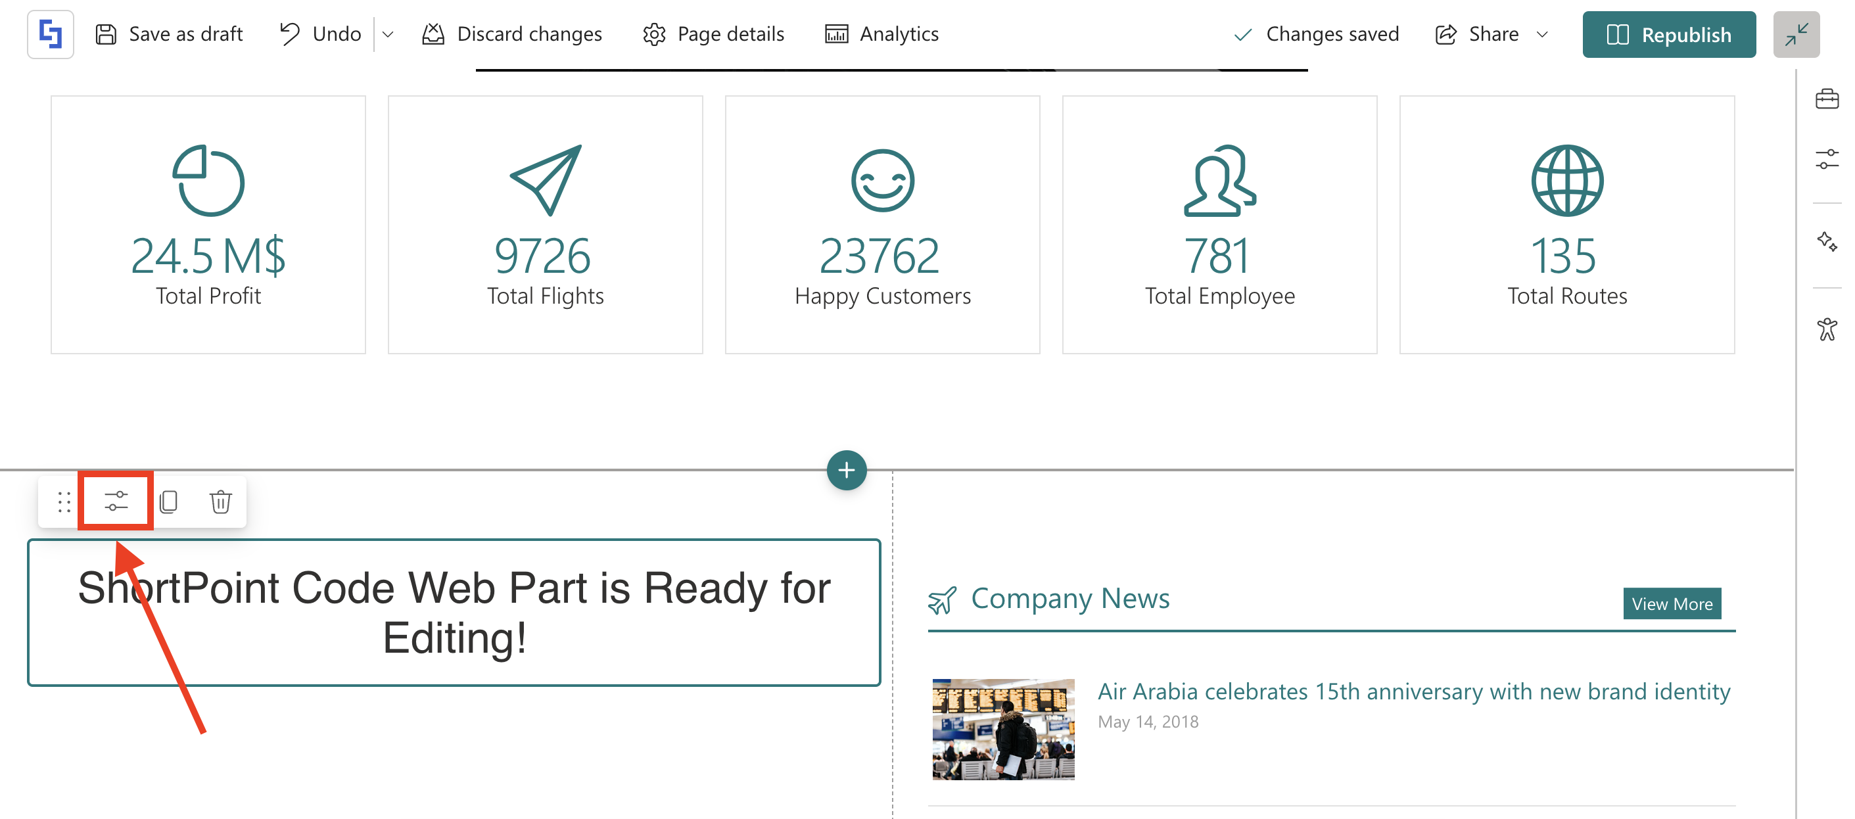The image size is (1855, 819).
Task: Expand the Undo dropdown arrow
Action: [x=387, y=35]
